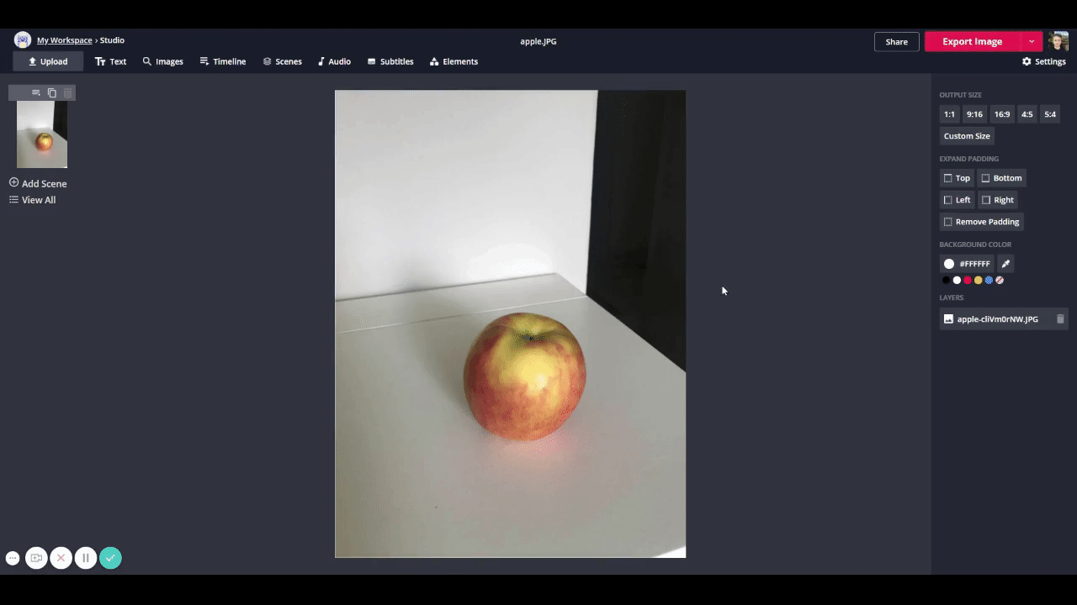This screenshot has width=1077, height=605.
Task: Open Settings with the gear button
Action: coord(1043,61)
